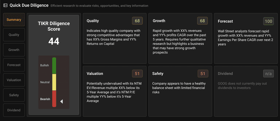Open the Dividend sidebar tab
Image resolution: width=280 pixels, height=121 pixels.
point(14,110)
